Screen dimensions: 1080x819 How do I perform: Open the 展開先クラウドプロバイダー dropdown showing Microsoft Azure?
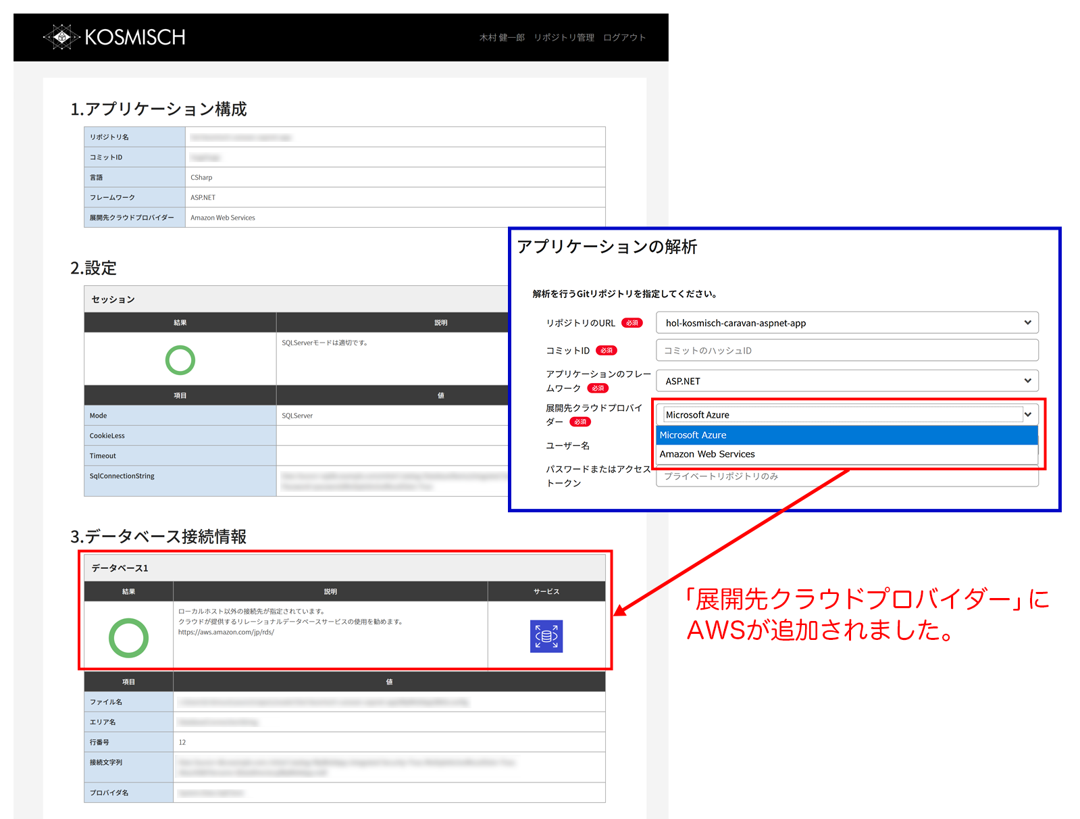click(847, 414)
